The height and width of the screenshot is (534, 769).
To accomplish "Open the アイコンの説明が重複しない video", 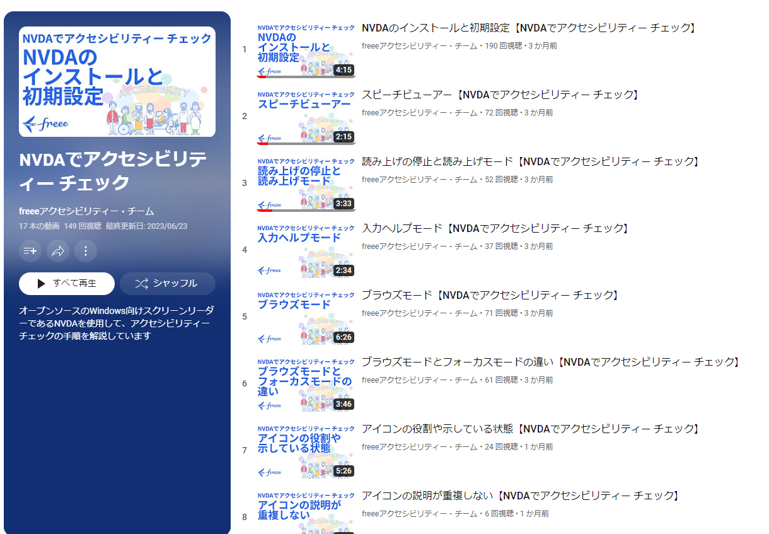I will [x=522, y=496].
